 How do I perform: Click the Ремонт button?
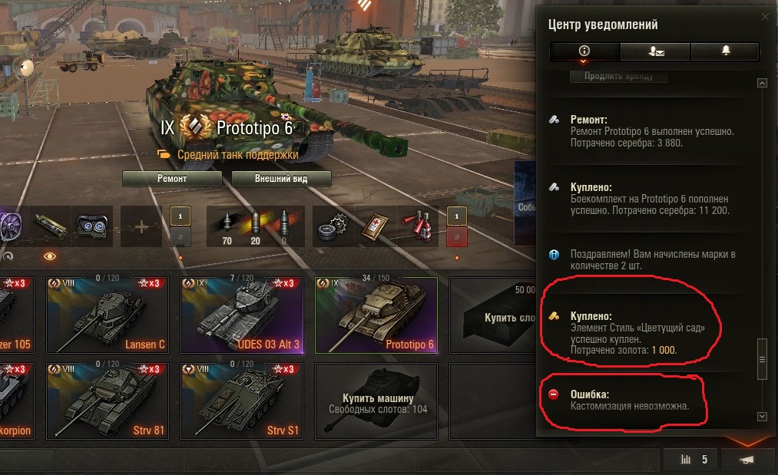(172, 179)
